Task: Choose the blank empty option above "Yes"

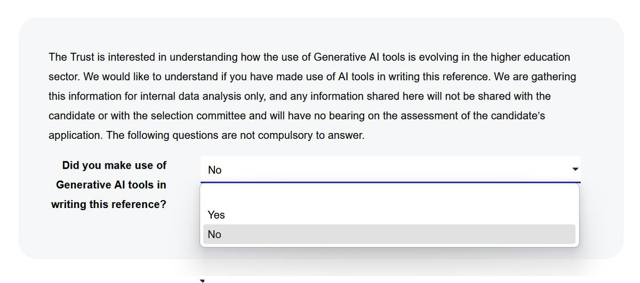Action: coord(389,196)
